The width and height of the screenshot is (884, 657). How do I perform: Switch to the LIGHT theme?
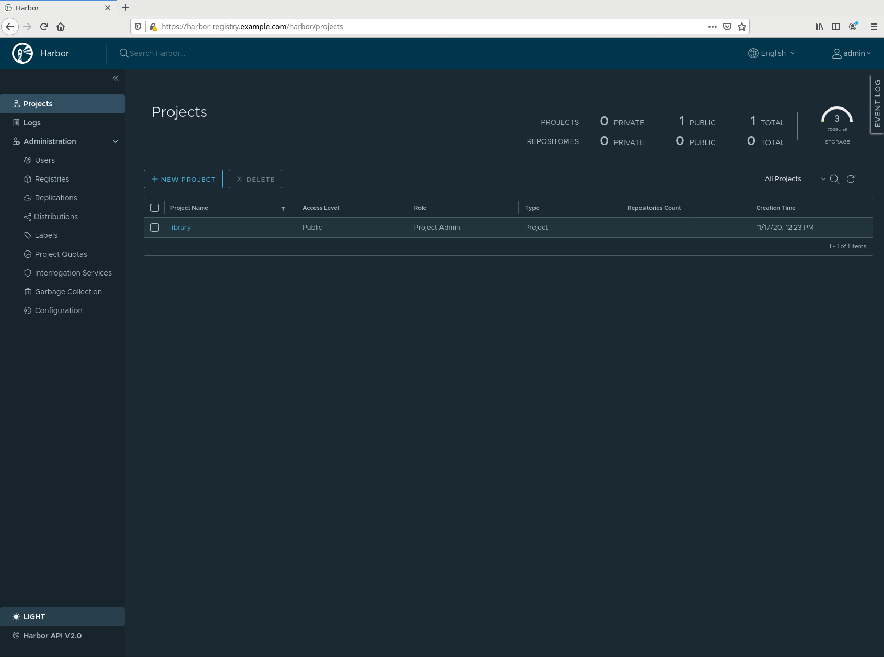(x=34, y=617)
